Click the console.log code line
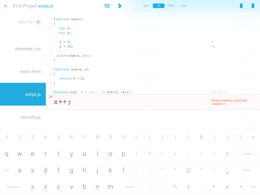Screen dimensions: 260x195 pyautogui.click(x=92, y=92)
